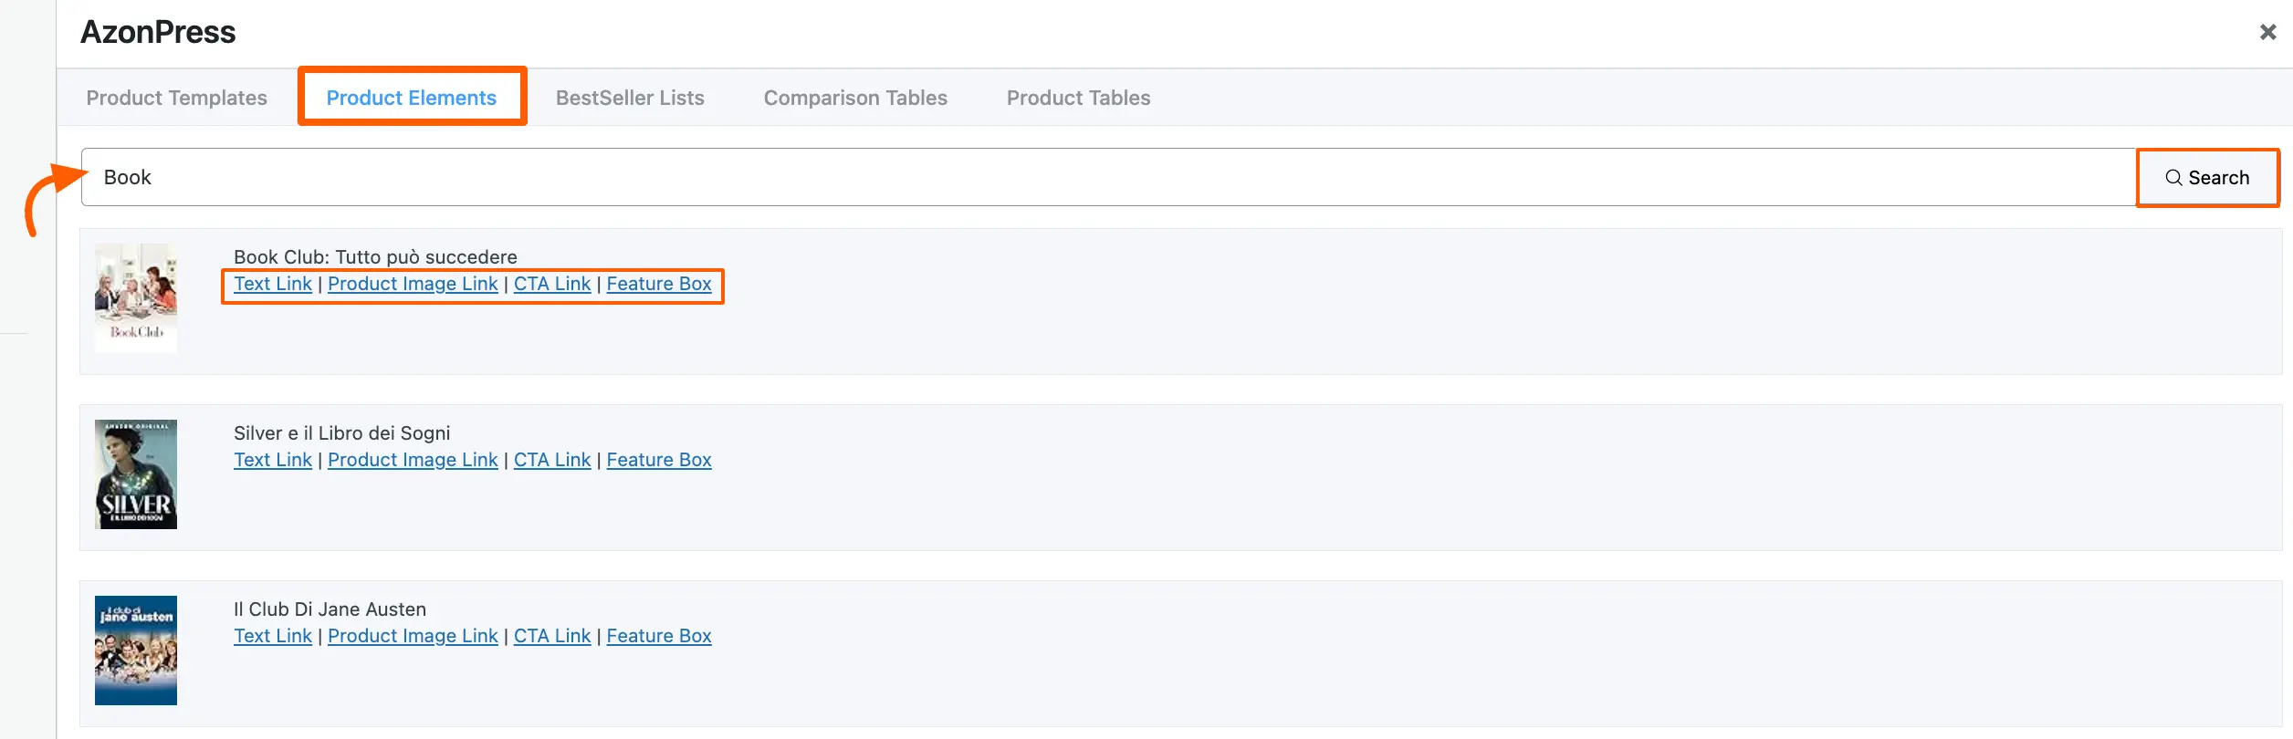Go to the Comparison Tables tab
Viewport: 2293px width, 739px height.
tap(855, 98)
